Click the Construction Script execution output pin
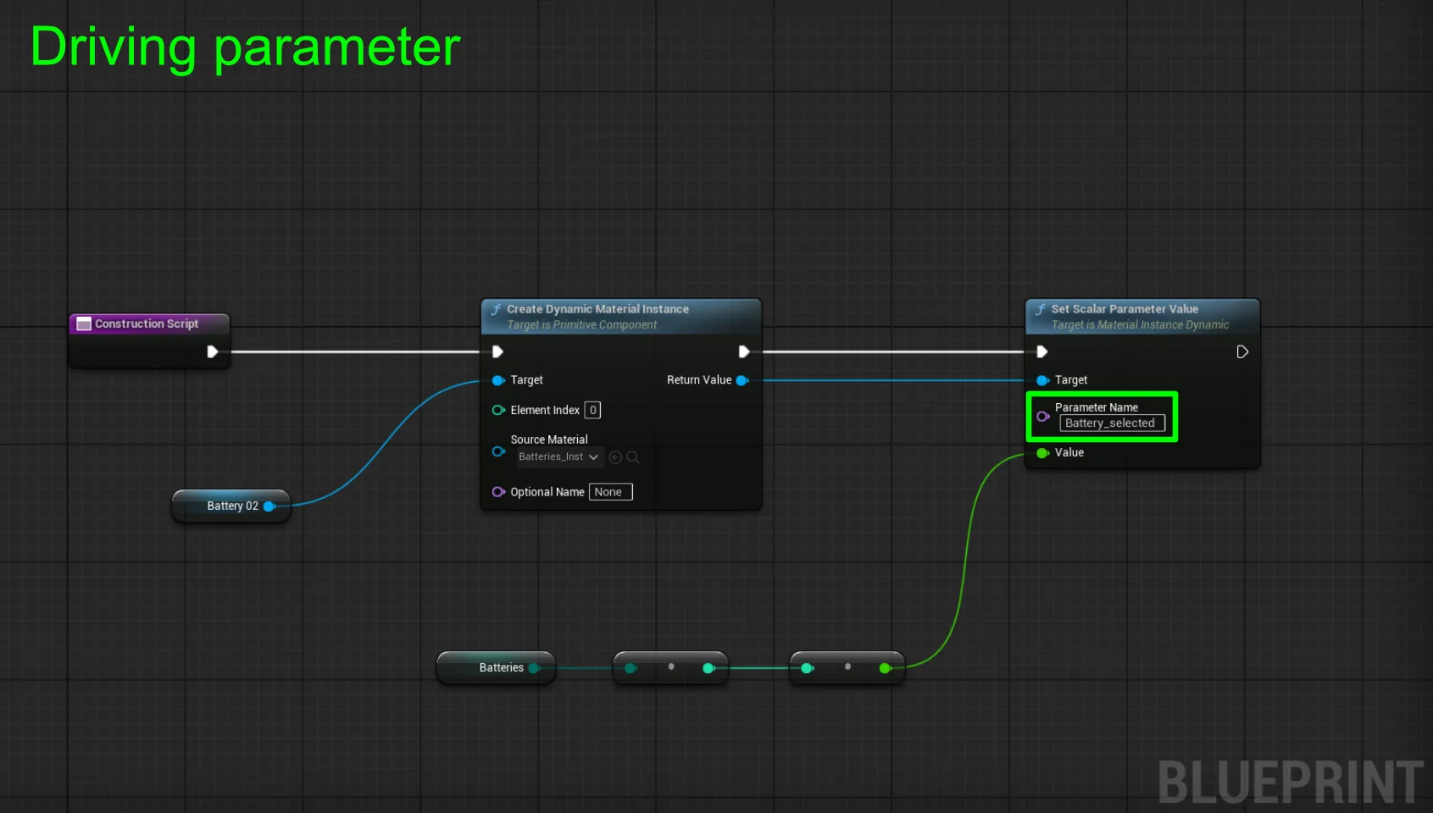The height and width of the screenshot is (813, 1433). pyautogui.click(x=212, y=351)
